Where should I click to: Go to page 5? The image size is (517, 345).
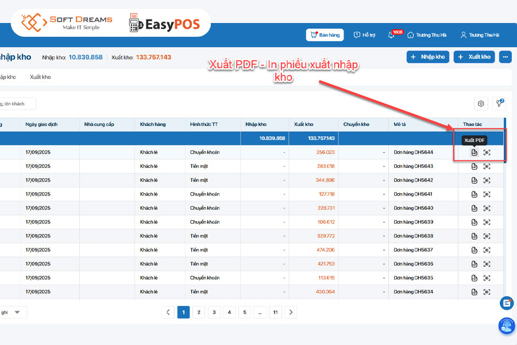pyautogui.click(x=245, y=312)
